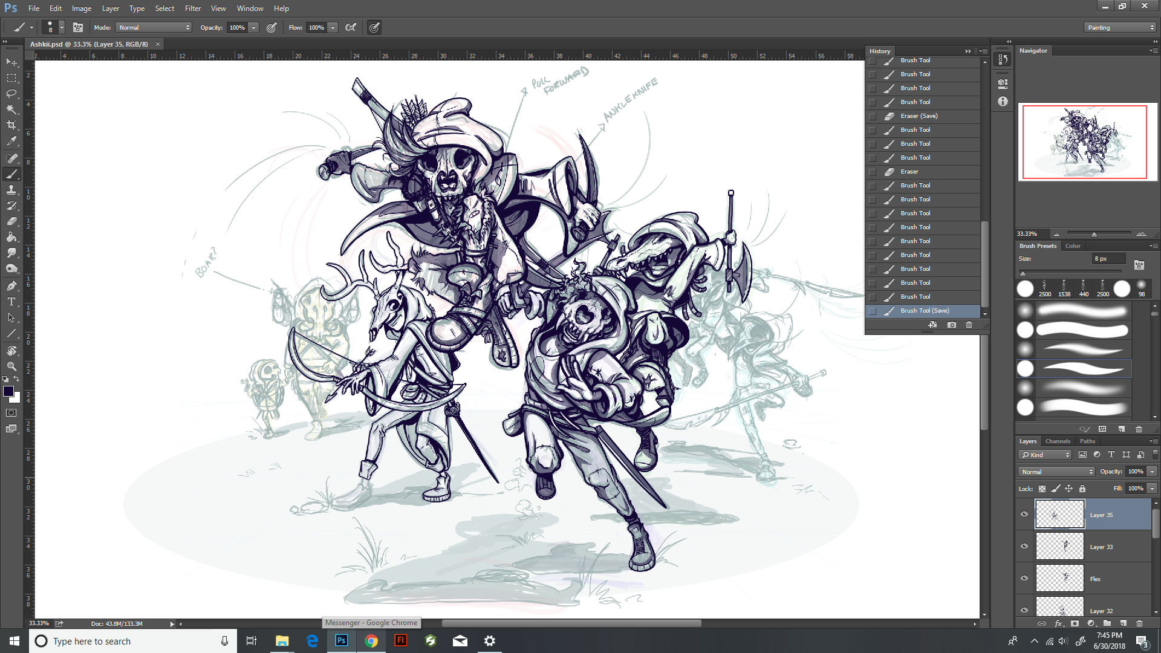Hide Layer 35 visibility eye
1161x653 pixels.
click(1024, 515)
